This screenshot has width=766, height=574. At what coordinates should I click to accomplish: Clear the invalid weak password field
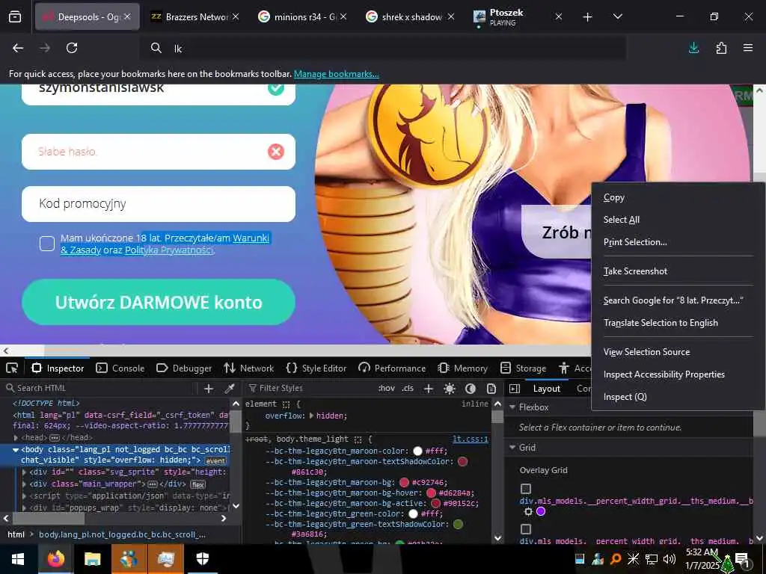tap(276, 152)
